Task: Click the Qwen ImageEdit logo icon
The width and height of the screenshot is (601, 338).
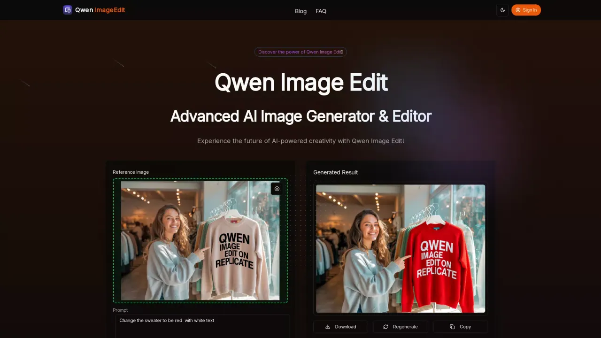Action: tap(68, 10)
